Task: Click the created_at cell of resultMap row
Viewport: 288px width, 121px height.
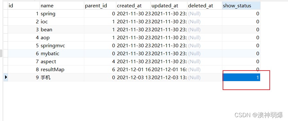Action: coord(133,69)
